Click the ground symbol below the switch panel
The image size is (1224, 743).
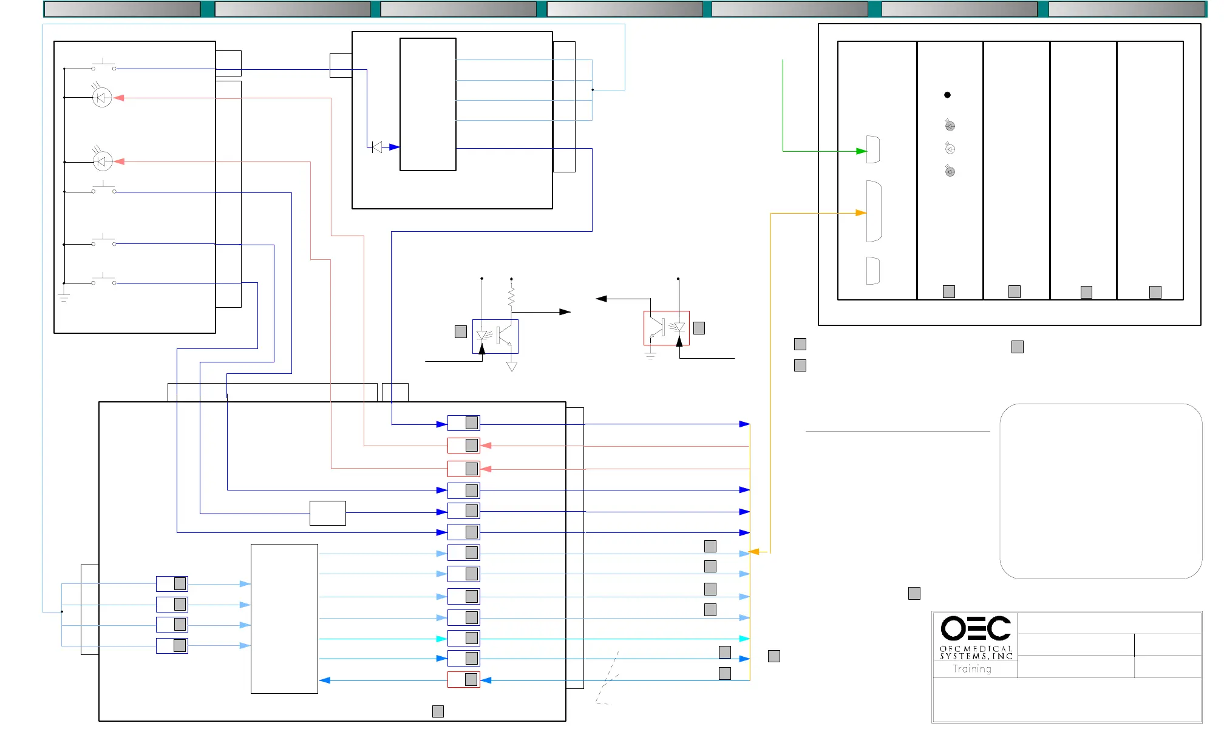pos(64,297)
